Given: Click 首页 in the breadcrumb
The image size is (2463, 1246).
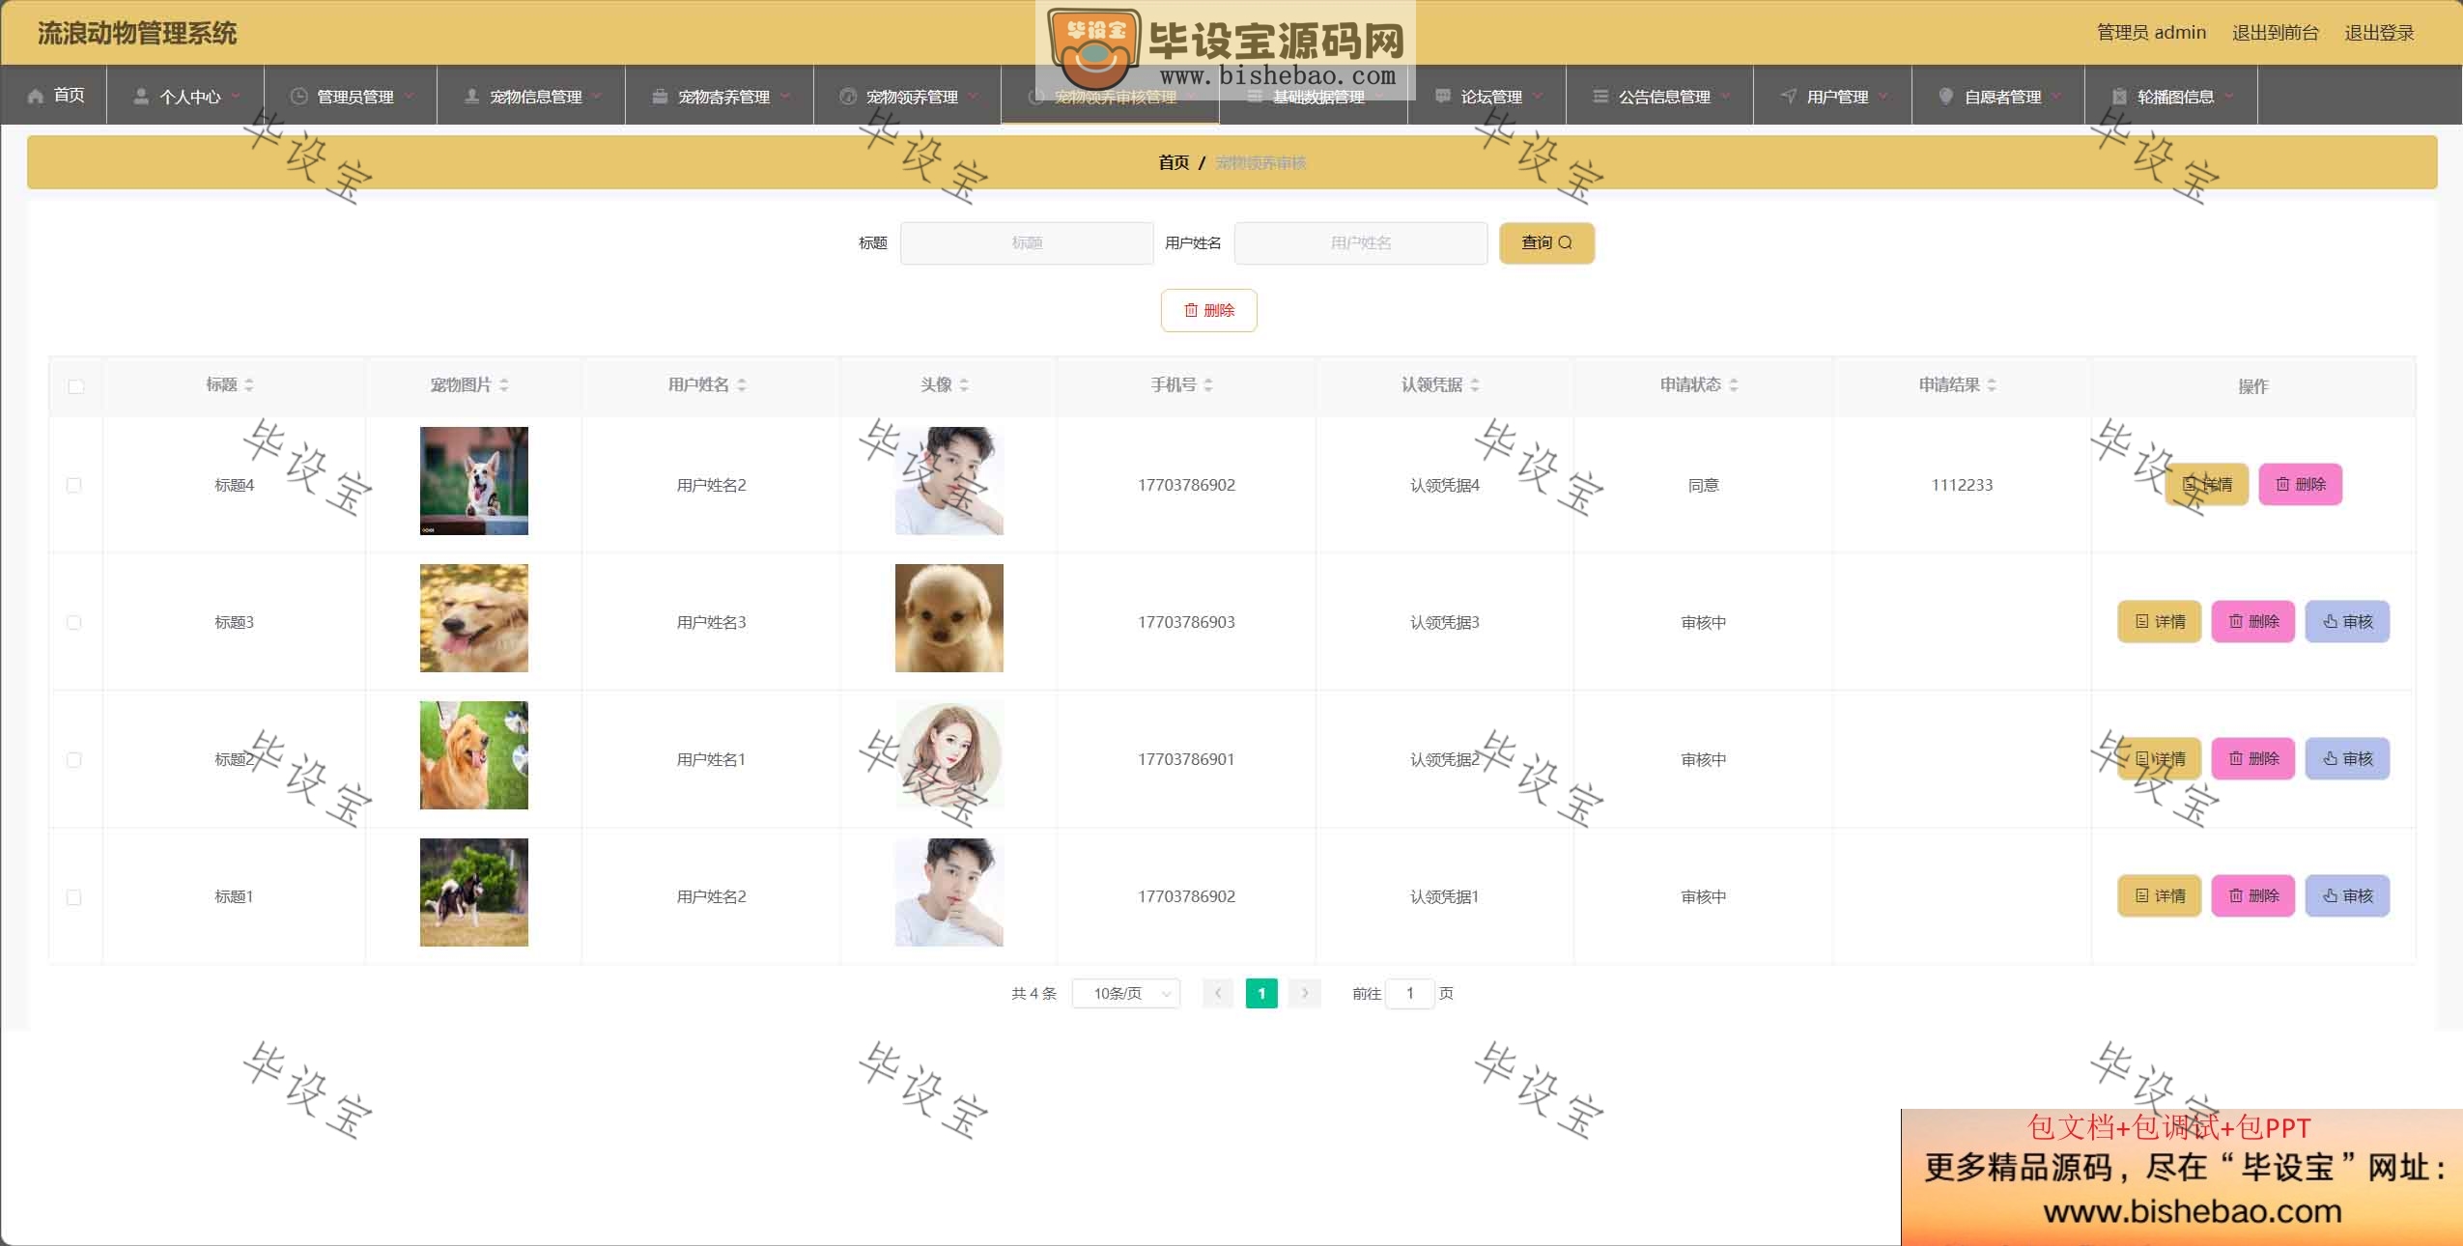Looking at the screenshot, I should coord(1174,162).
